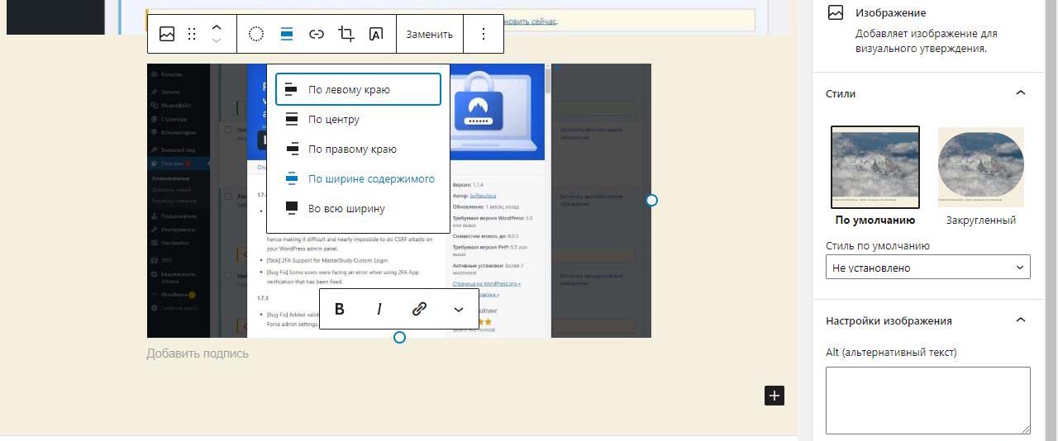
Task: Open the three-dot block options menu
Action: [484, 34]
